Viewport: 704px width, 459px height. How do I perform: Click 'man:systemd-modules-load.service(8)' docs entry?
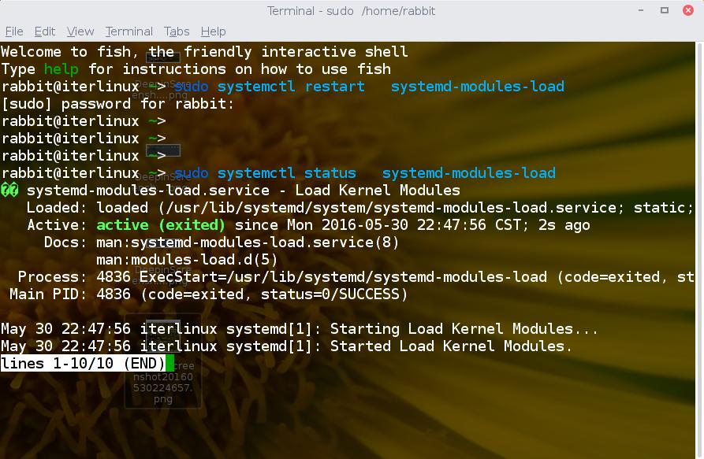(248, 242)
